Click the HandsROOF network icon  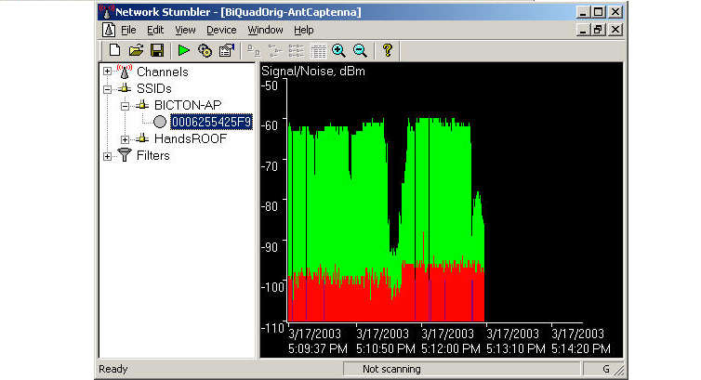point(142,138)
